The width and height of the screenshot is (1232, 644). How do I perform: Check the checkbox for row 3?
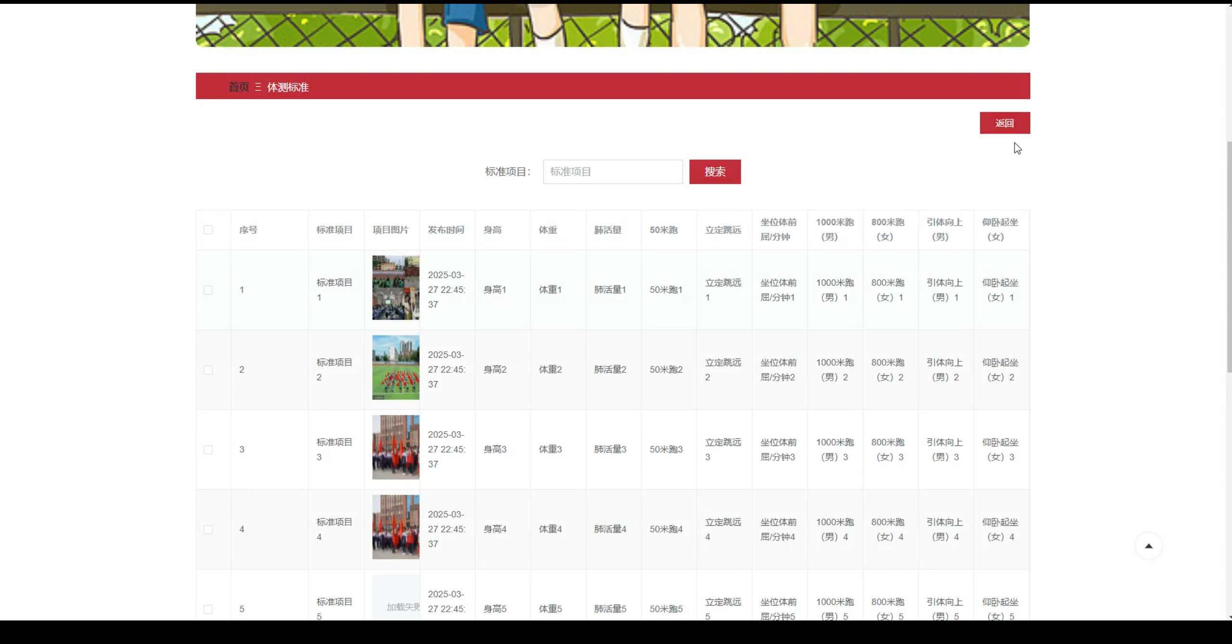208,449
